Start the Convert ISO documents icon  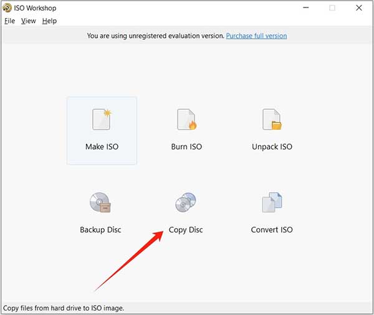pos(272,202)
